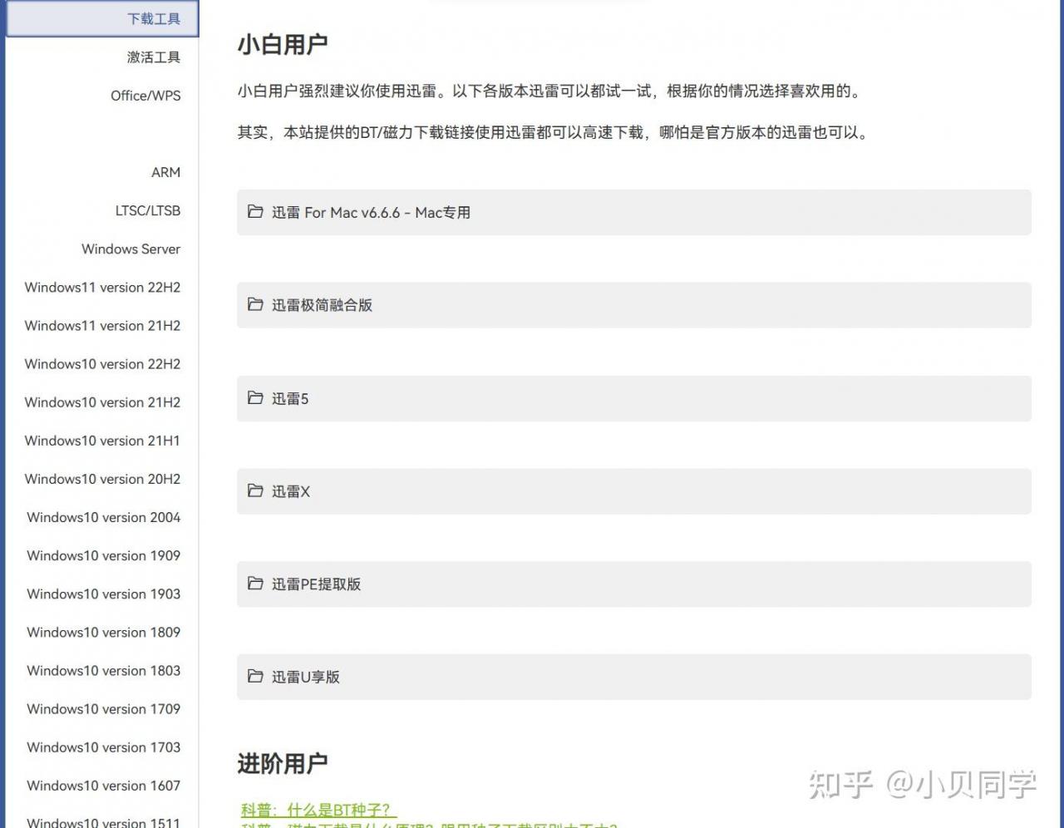Open Windows10 version 1903
Viewport: 1064px width, 828px height.
point(103,594)
